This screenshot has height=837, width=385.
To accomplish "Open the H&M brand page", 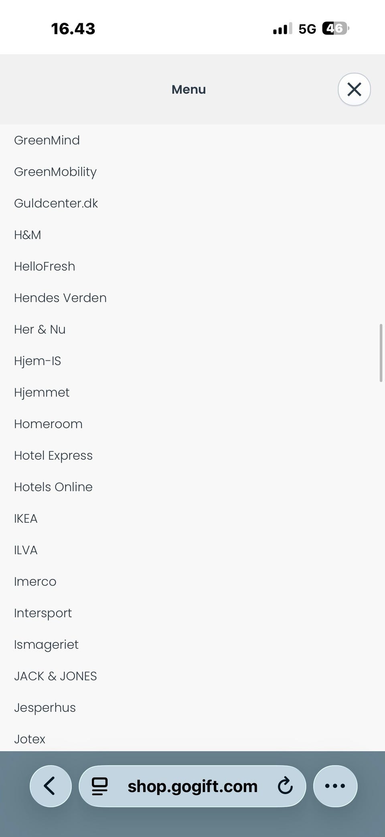I will pyautogui.click(x=28, y=235).
